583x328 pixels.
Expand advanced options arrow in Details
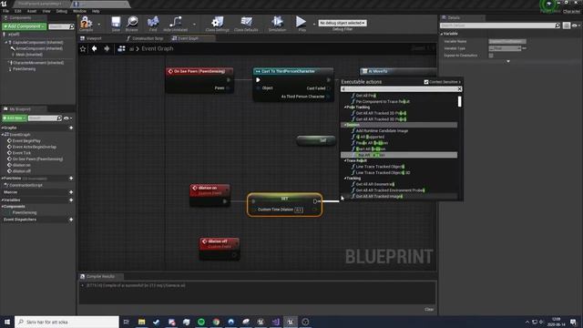(508, 61)
